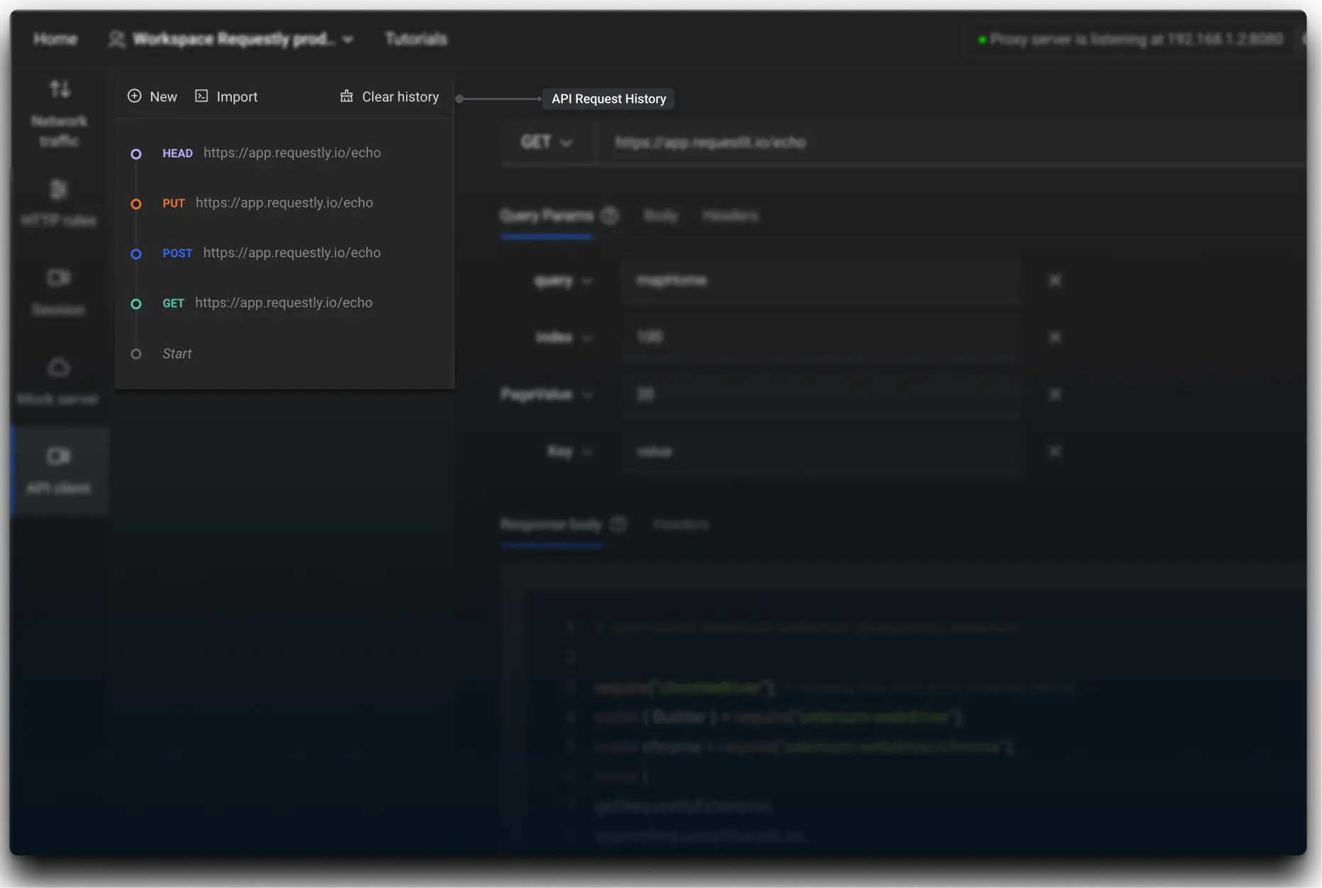Open the HTTP rules sidebar section
1322x888 pixels.
pos(59,203)
